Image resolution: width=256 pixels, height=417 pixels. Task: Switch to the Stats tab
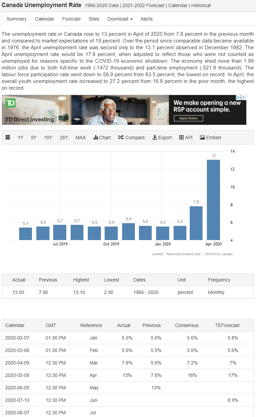(x=94, y=19)
